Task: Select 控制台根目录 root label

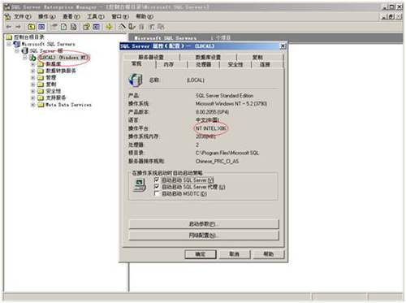Action: point(29,37)
